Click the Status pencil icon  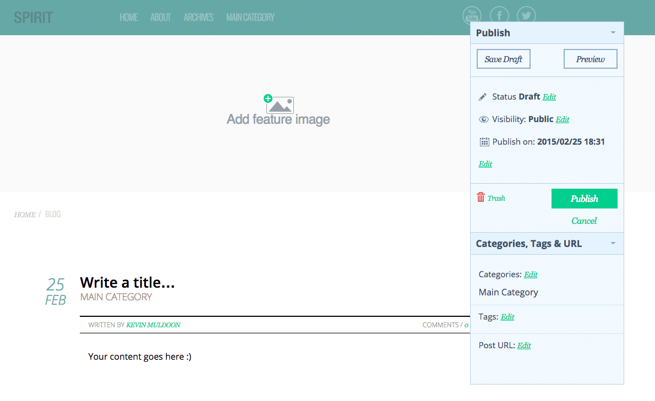tap(483, 97)
